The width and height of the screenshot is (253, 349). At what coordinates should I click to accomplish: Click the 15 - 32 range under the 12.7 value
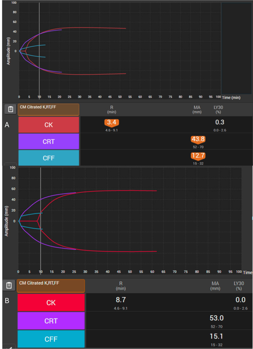pyautogui.click(x=198, y=164)
